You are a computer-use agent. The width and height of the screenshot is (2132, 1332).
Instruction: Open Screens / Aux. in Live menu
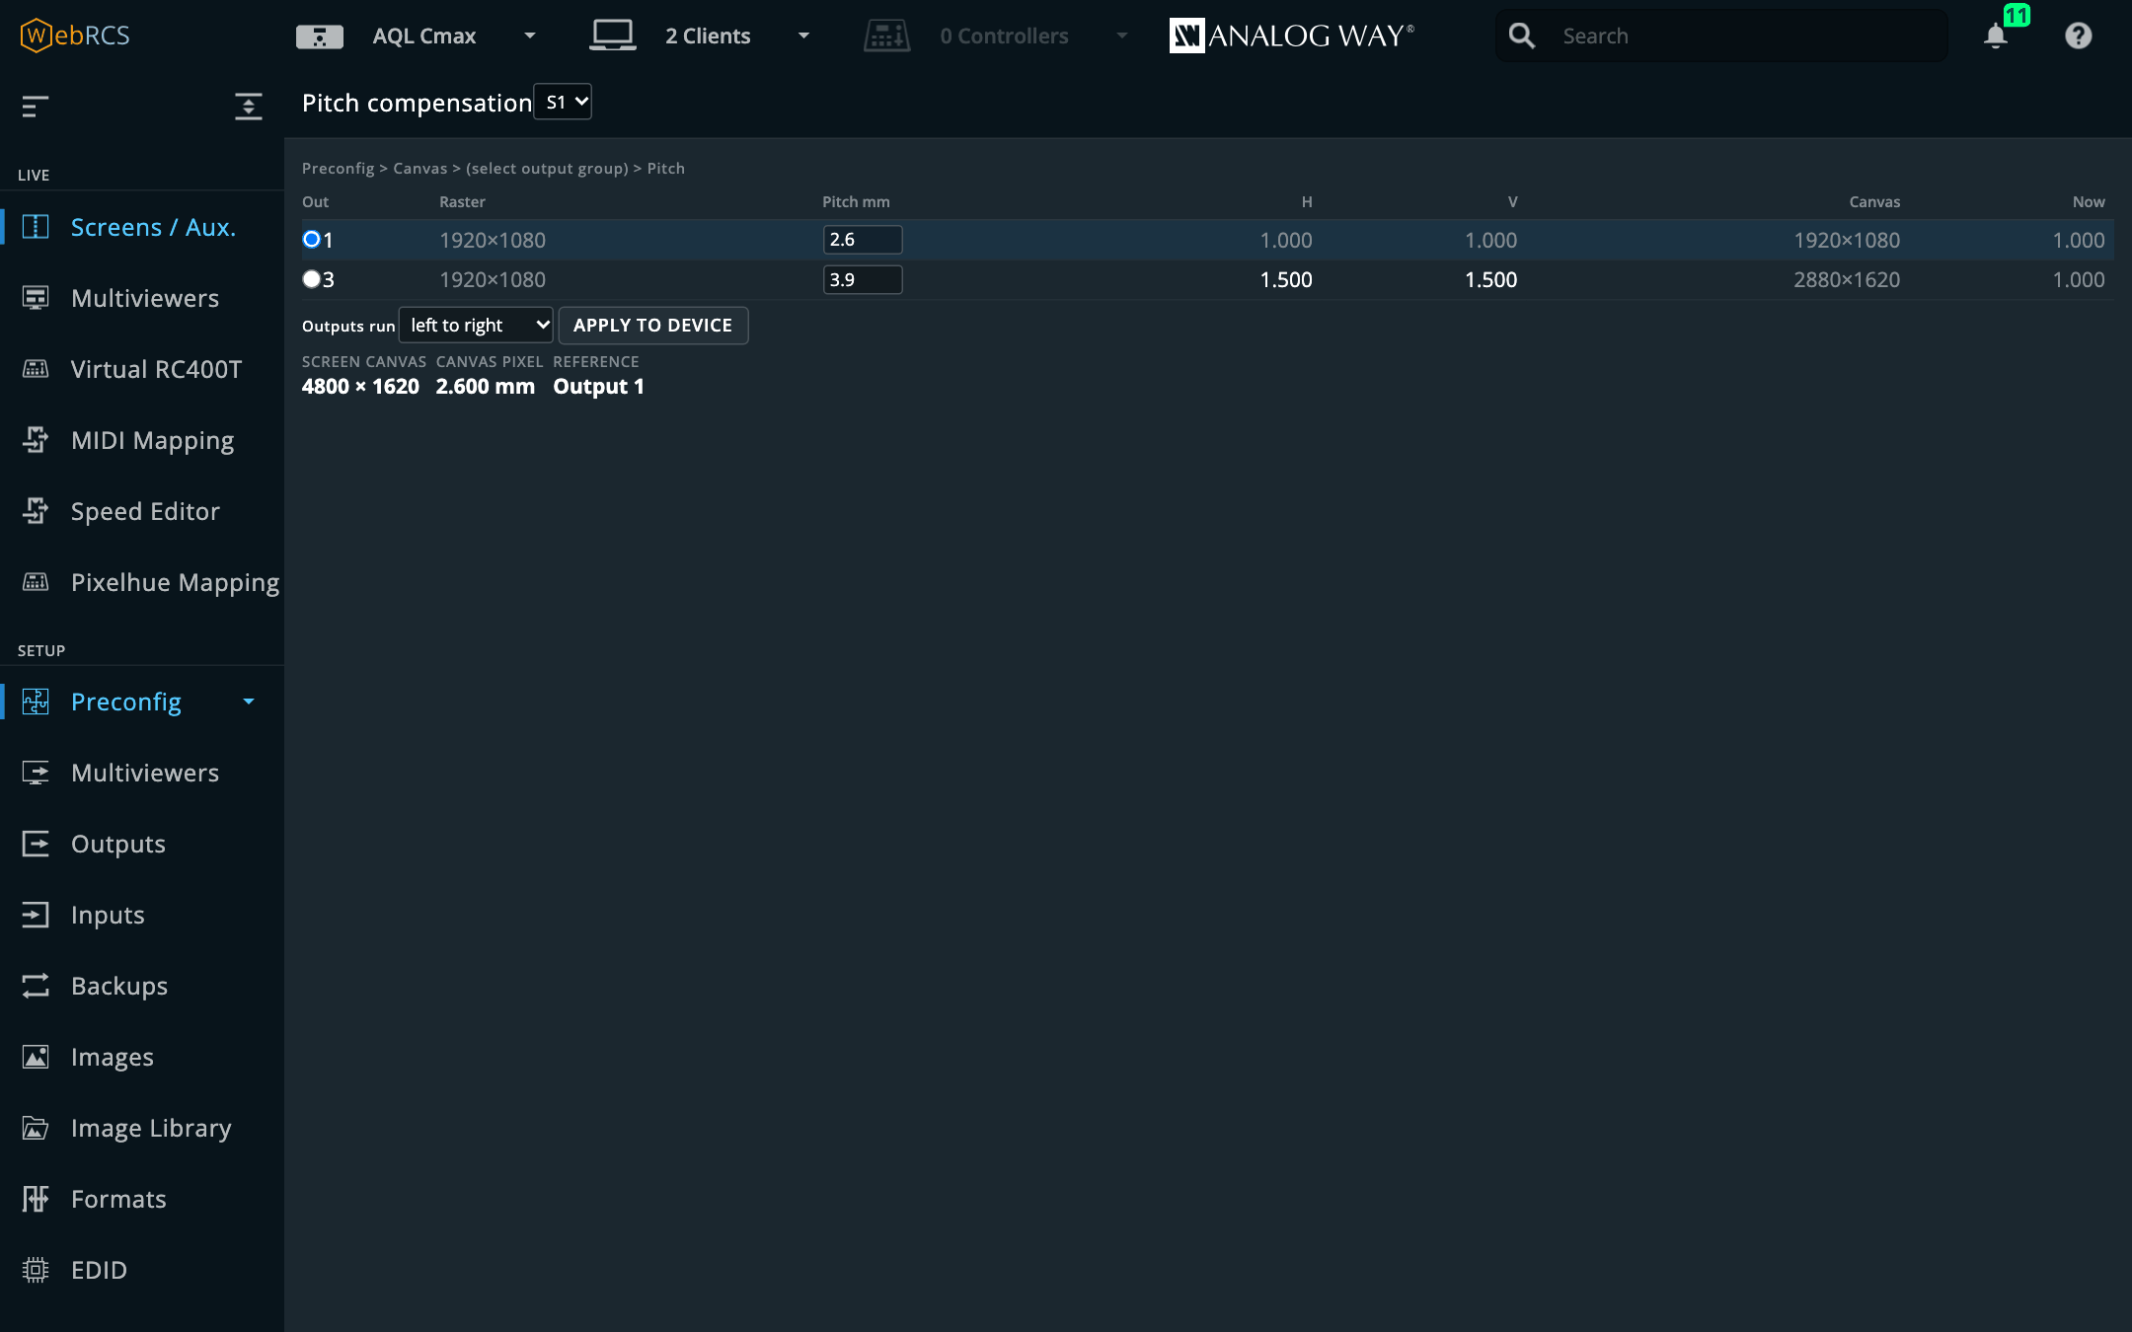click(x=142, y=227)
